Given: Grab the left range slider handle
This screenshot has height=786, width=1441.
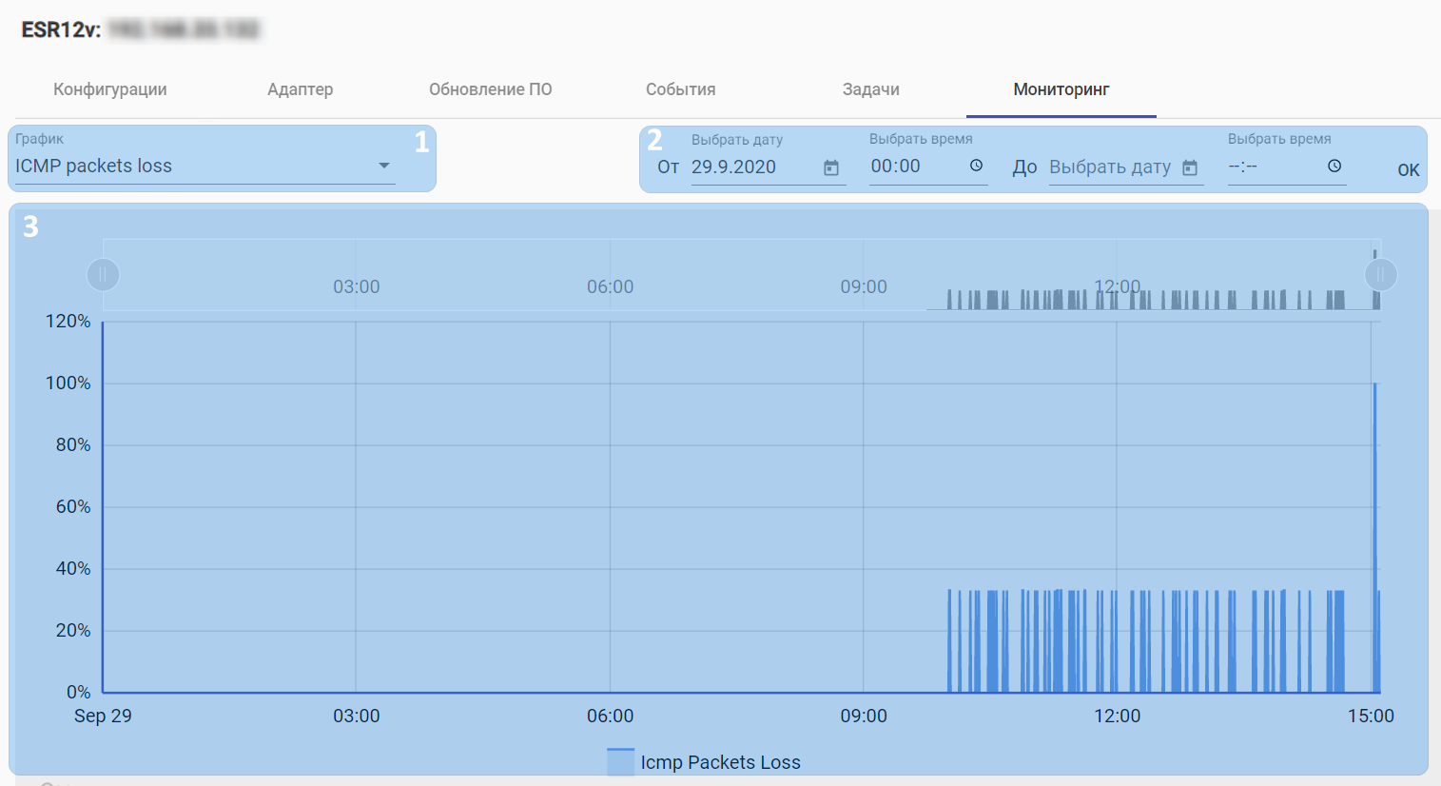Looking at the screenshot, I should click(103, 275).
